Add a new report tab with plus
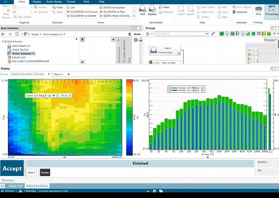 pyautogui.click(x=69, y=74)
